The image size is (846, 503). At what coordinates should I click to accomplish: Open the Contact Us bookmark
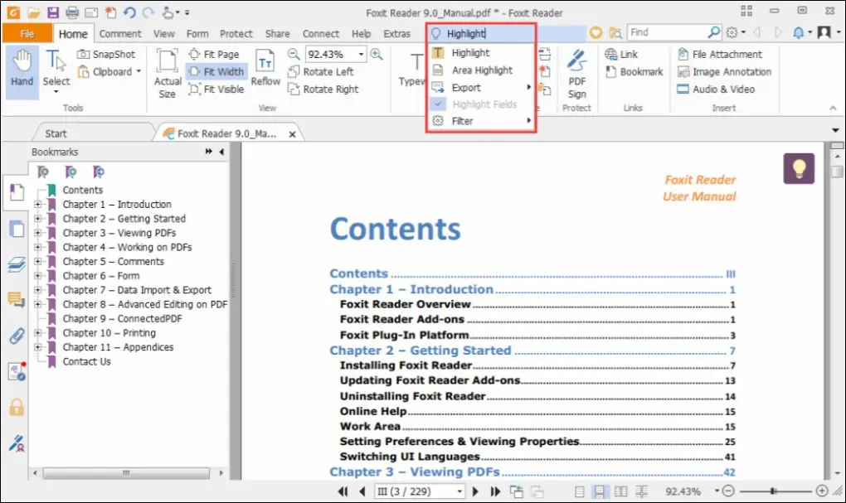(x=86, y=361)
